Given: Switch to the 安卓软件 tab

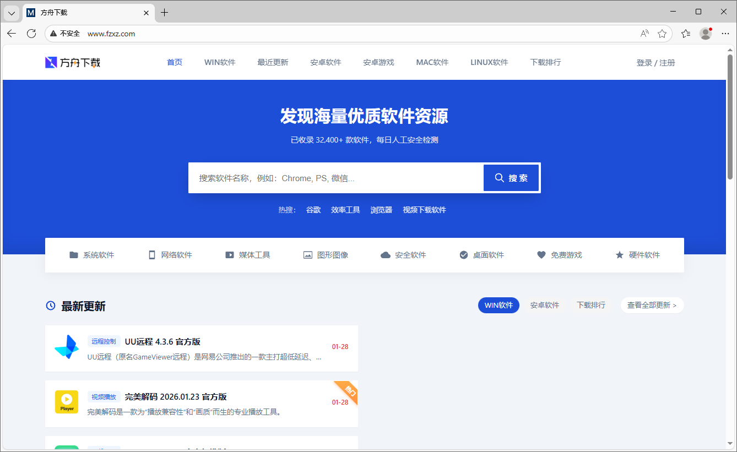Looking at the screenshot, I should click(545, 305).
